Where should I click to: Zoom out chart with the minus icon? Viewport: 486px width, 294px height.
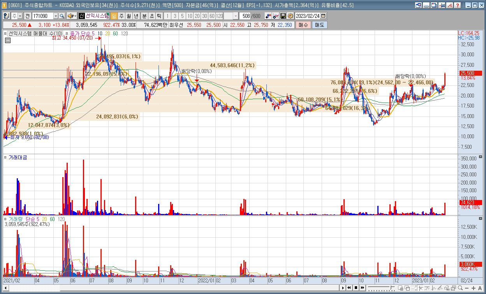pyautogui.click(x=467, y=288)
